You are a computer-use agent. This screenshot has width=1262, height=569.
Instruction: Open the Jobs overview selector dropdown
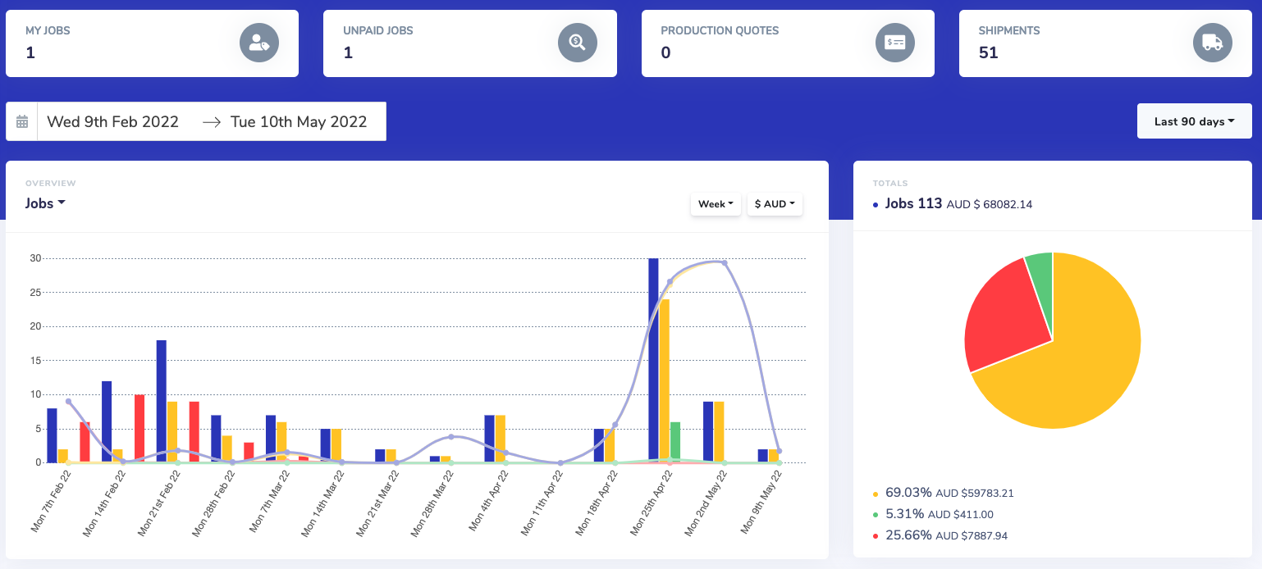tap(45, 203)
